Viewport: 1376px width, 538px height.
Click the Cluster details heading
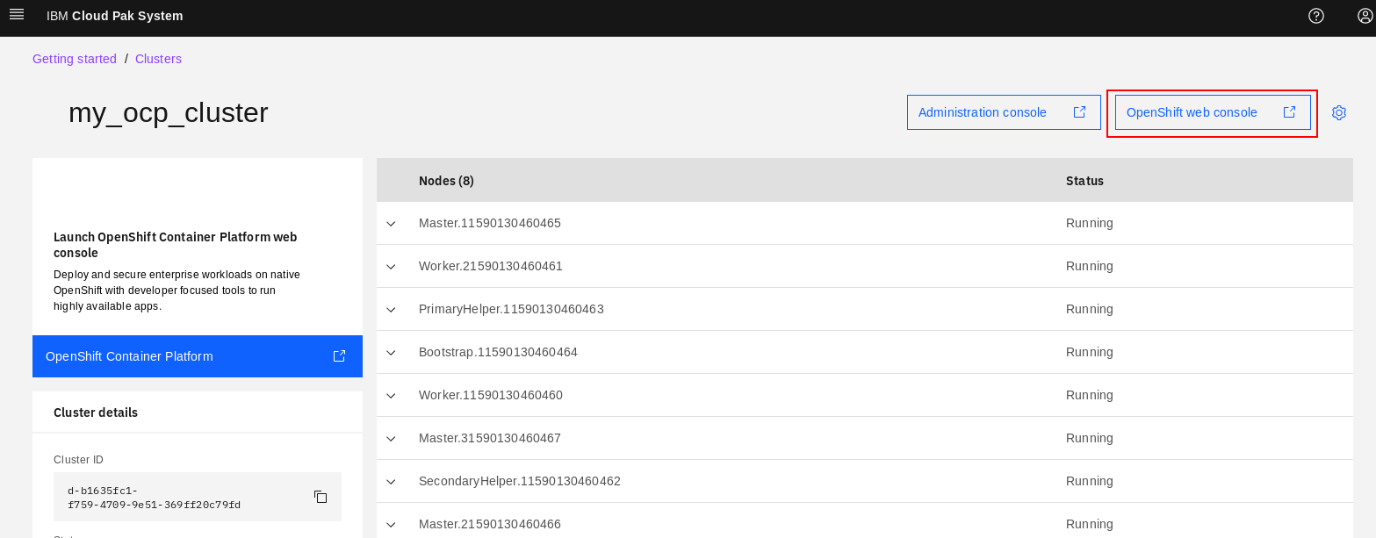tap(96, 412)
